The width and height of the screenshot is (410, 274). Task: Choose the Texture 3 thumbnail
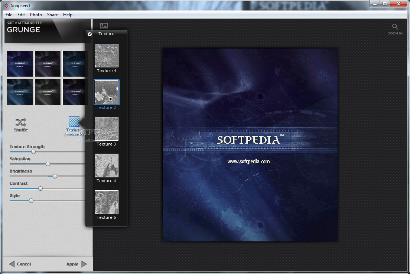[x=107, y=129]
